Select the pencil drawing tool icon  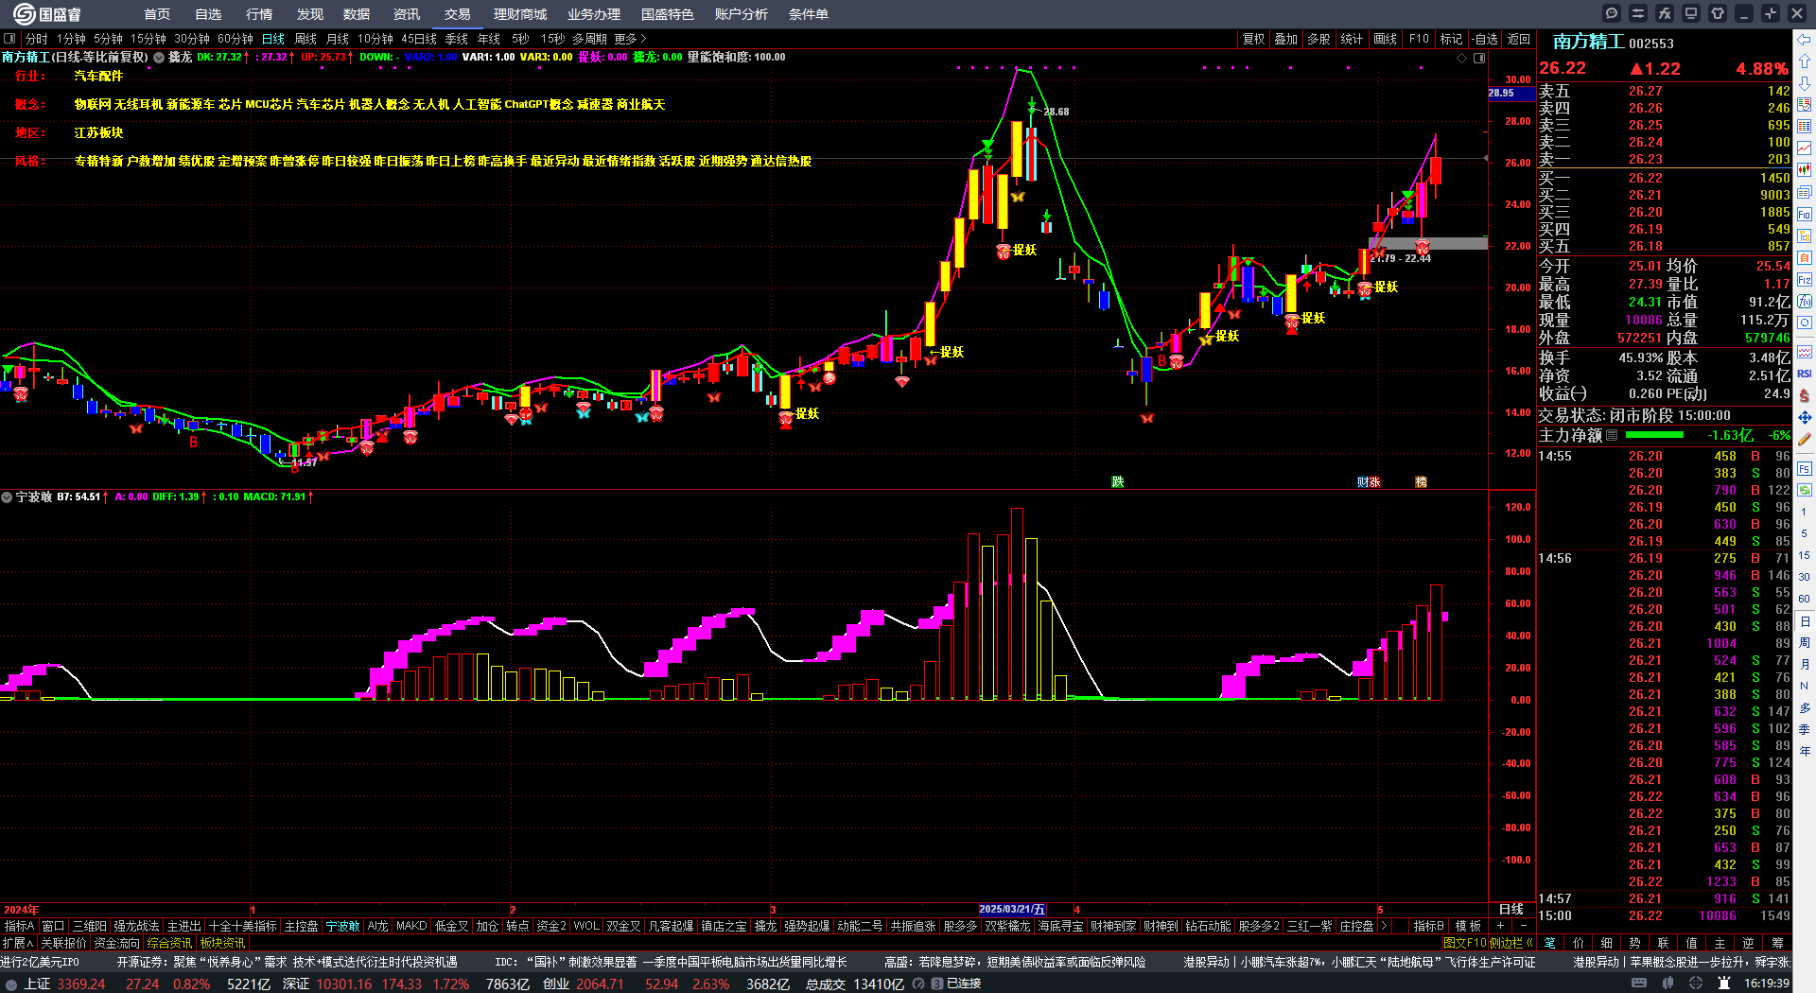pos(1805,440)
